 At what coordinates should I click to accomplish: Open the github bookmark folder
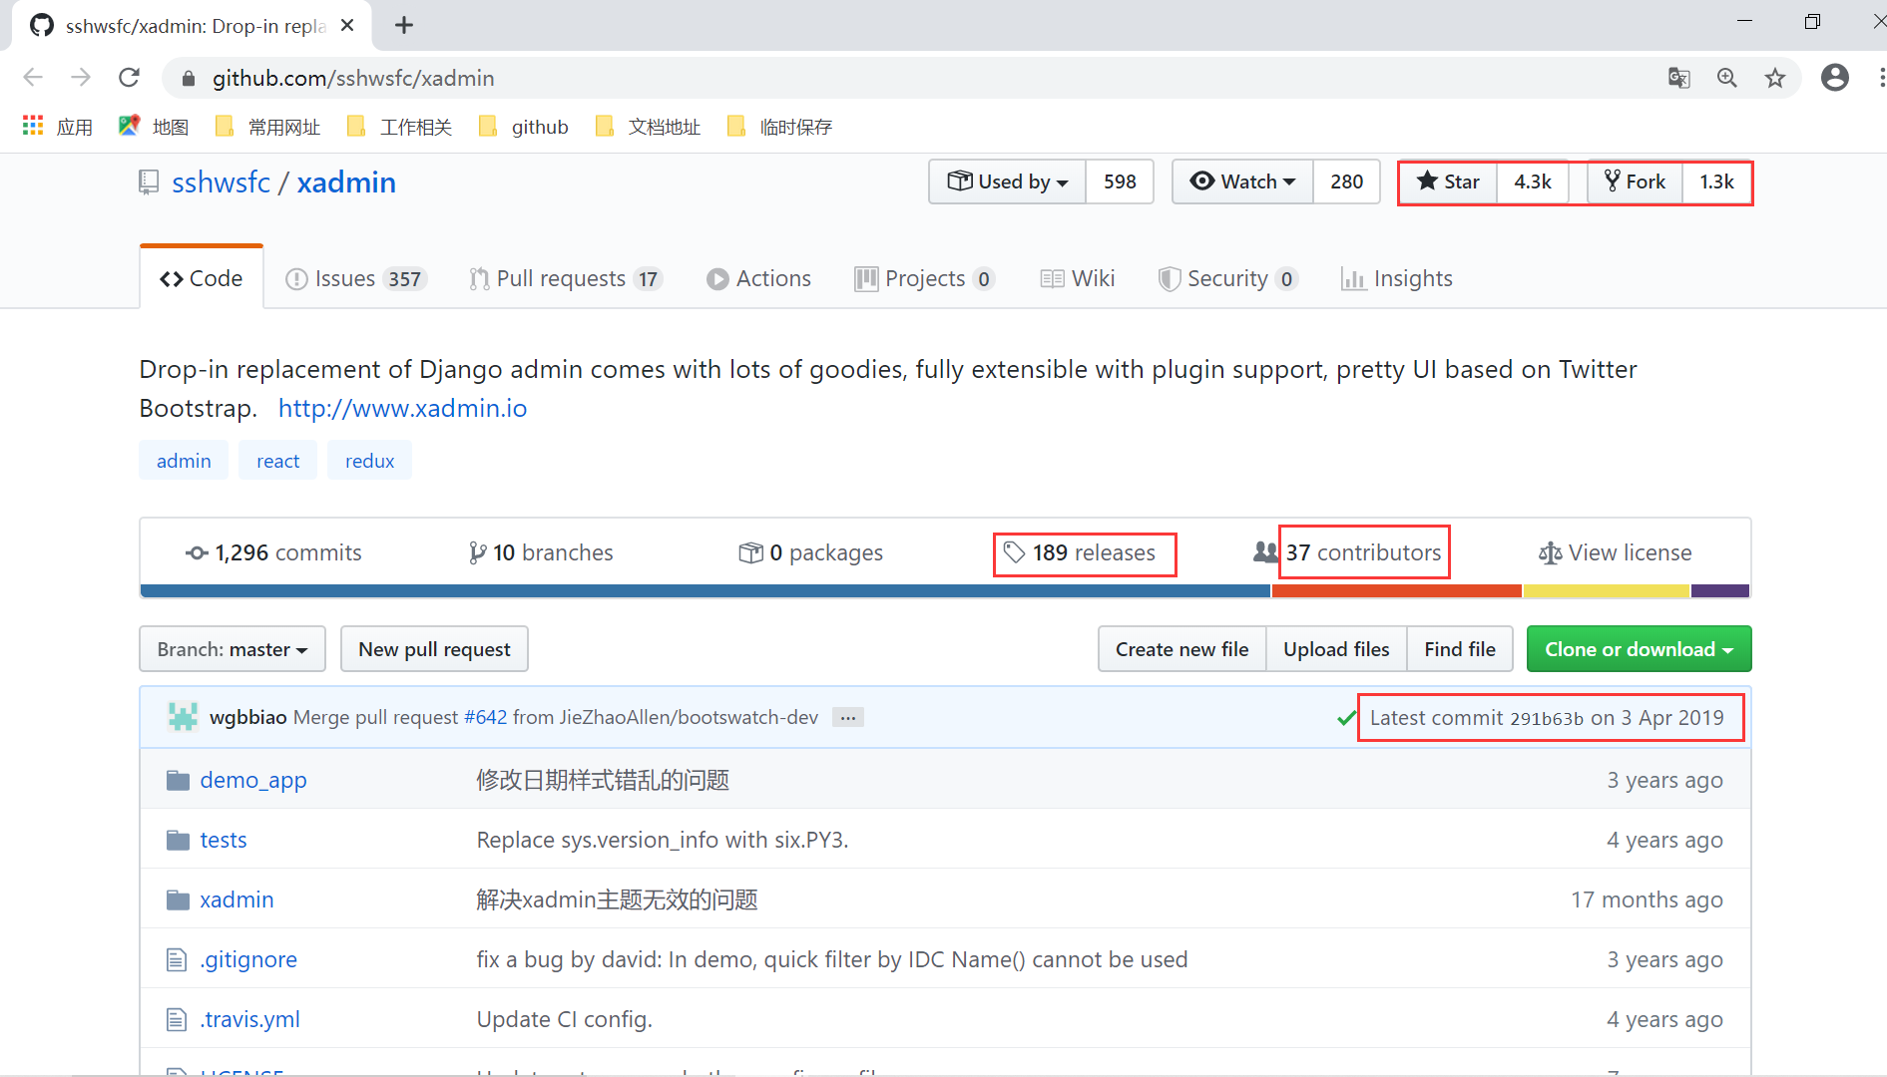(x=524, y=127)
